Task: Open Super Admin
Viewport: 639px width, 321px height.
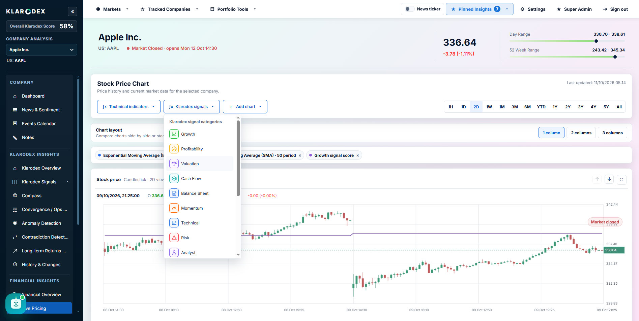Action: [x=574, y=9]
